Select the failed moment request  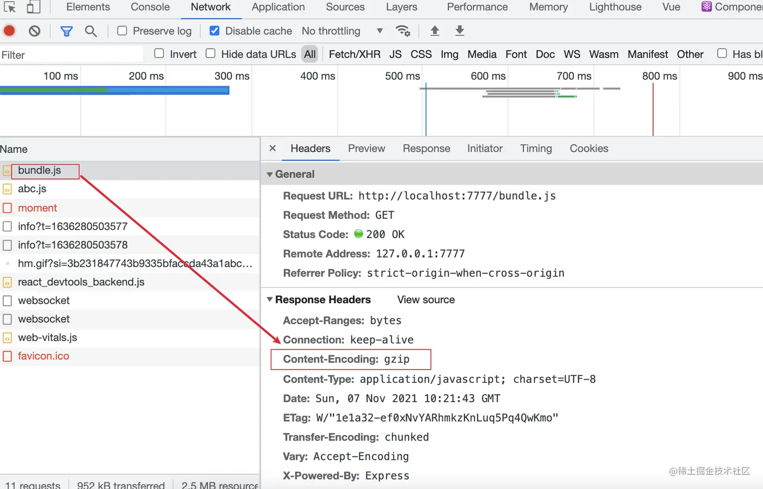pyautogui.click(x=130, y=208)
